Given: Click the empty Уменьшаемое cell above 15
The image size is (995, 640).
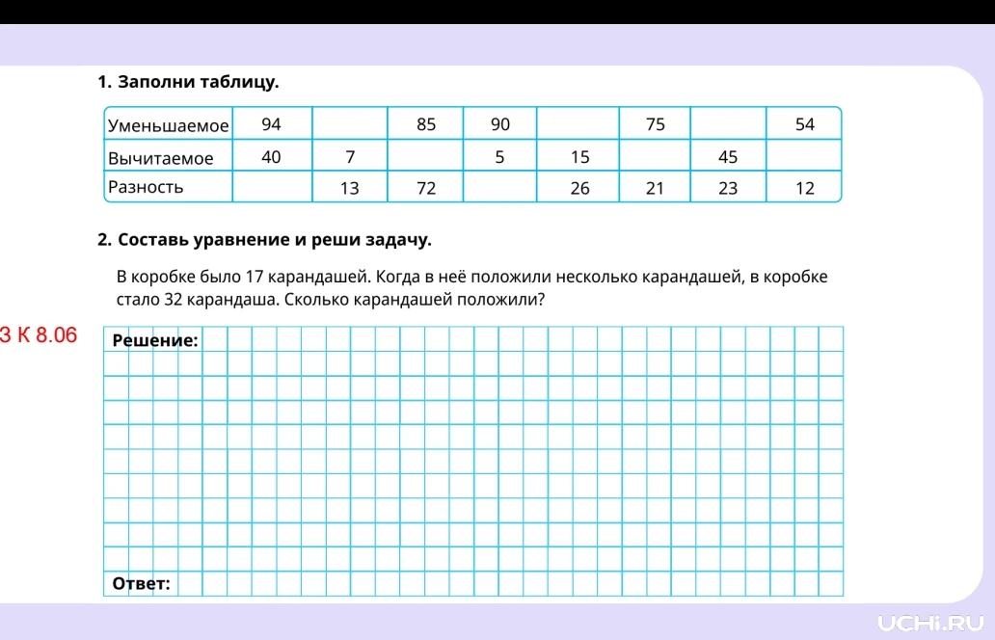Looking at the screenshot, I should click(x=578, y=123).
